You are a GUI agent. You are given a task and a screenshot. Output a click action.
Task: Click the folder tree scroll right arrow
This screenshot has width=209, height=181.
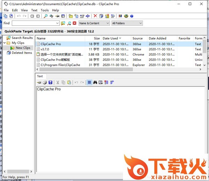point(31,171)
